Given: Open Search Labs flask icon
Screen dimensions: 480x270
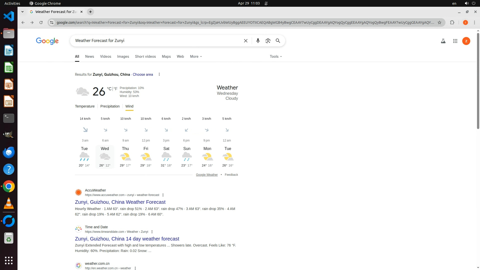Looking at the screenshot, I should coord(443,41).
